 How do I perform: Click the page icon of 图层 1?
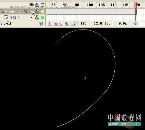click(6, 17)
